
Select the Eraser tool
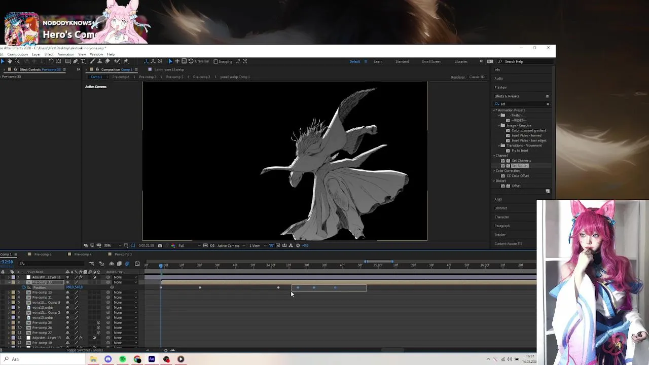[107, 61]
